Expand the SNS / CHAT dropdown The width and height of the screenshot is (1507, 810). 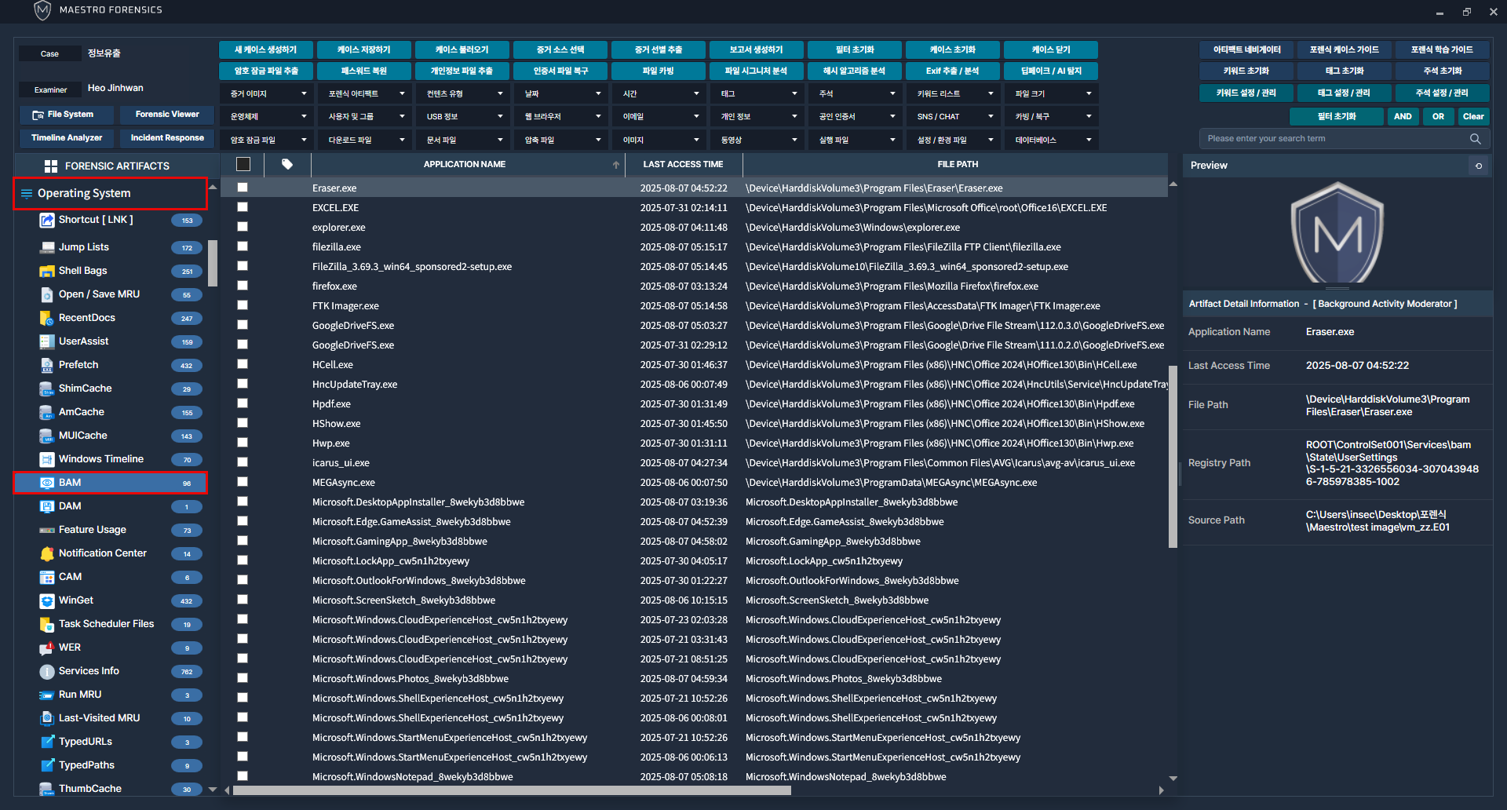953,117
